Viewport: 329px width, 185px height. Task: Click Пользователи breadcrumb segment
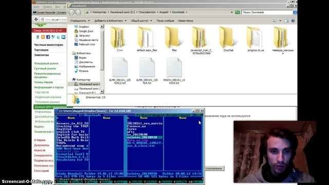click(147, 12)
